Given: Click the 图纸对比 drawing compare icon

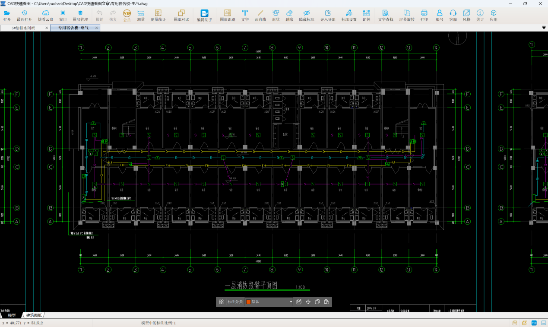Looking at the screenshot, I should [x=181, y=16].
